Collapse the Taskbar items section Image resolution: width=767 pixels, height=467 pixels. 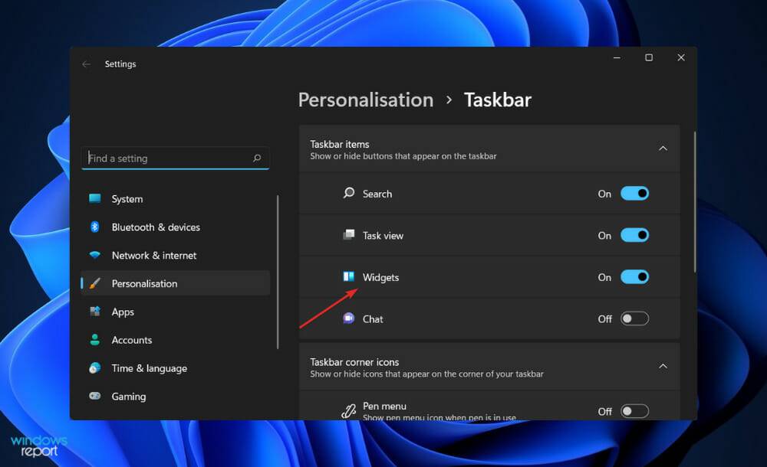pyautogui.click(x=663, y=149)
